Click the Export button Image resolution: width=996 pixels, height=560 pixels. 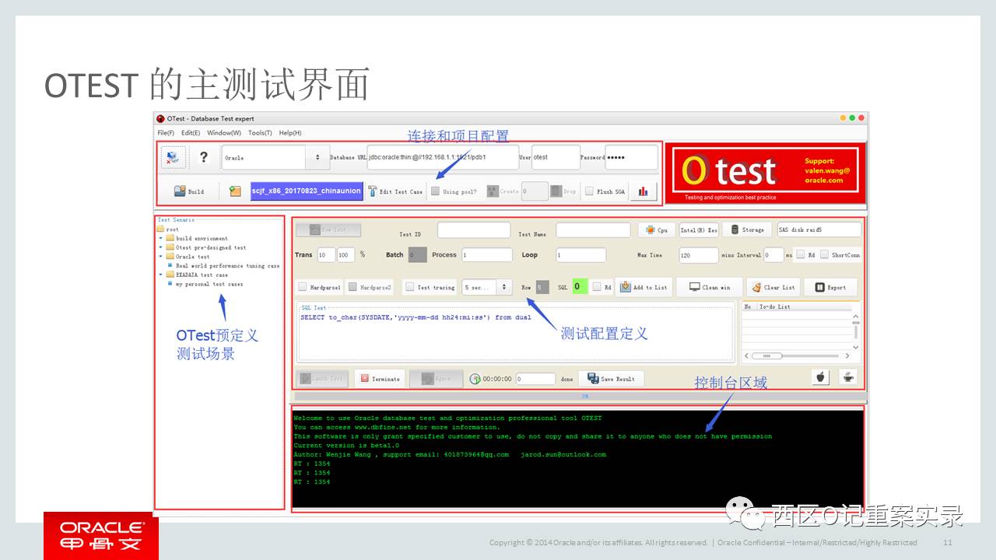[830, 287]
